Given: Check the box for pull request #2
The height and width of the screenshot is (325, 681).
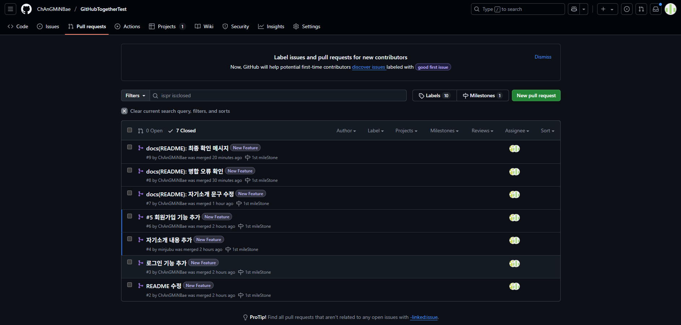Looking at the screenshot, I should (x=129, y=285).
